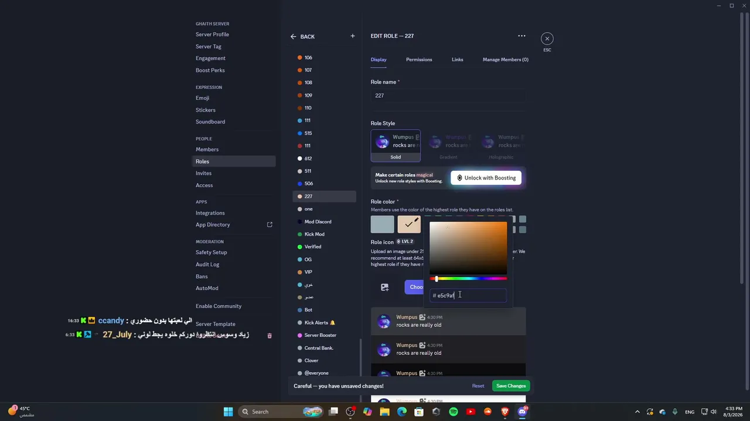750x421 pixels.
Task: Click the plus icon to create a role
Action: [352, 36]
